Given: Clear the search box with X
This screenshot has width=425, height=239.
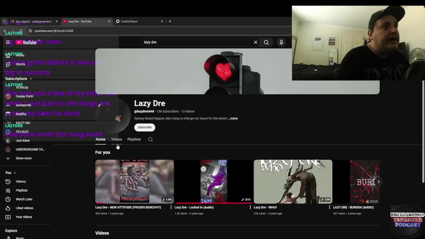Looking at the screenshot, I should pos(256,42).
